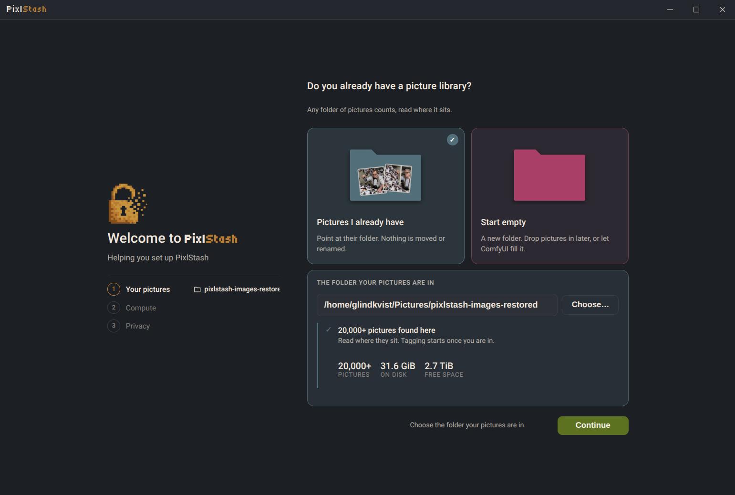The width and height of the screenshot is (735, 495).
Task: Click 'Helping you set up PixlStash' text
Action: (x=158, y=258)
